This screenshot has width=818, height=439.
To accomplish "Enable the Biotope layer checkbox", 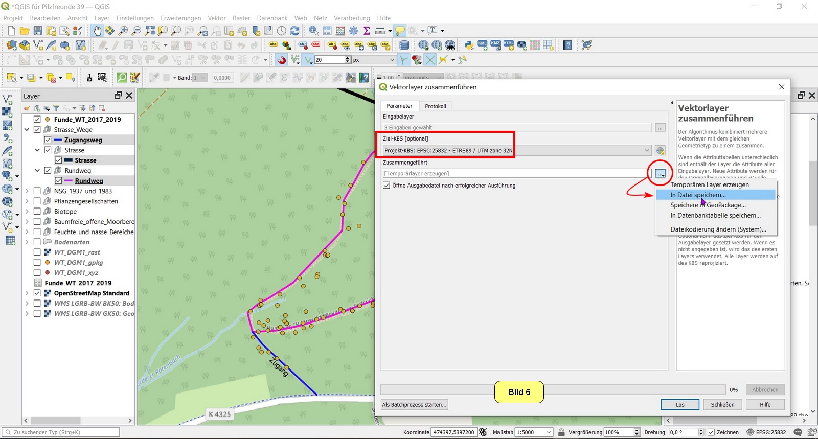I will click(37, 211).
